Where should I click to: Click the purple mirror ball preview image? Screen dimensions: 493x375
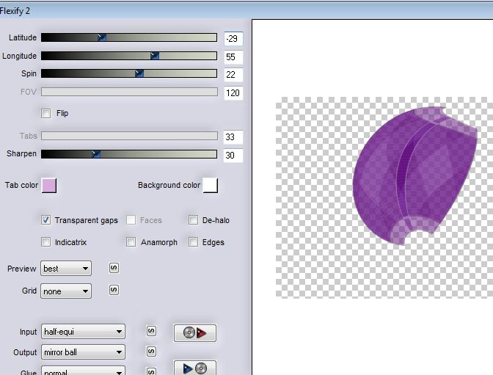[415, 176]
